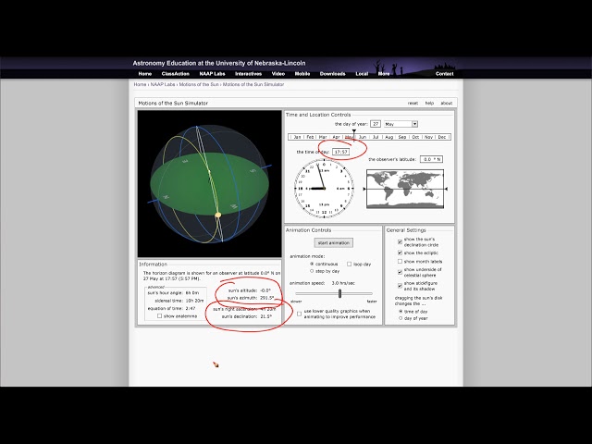Enable show month labels checkbox

[400, 261]
